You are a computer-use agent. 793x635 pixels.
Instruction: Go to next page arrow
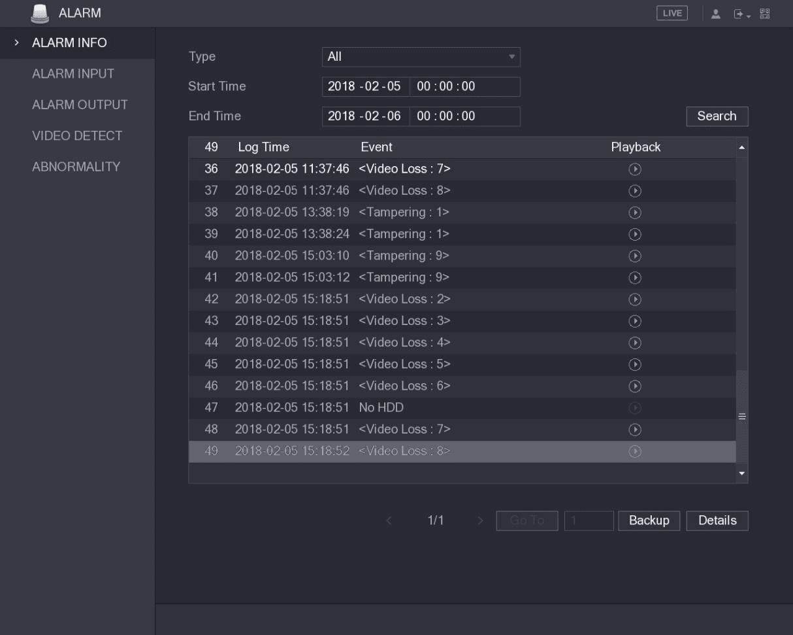tap(480, 521)
